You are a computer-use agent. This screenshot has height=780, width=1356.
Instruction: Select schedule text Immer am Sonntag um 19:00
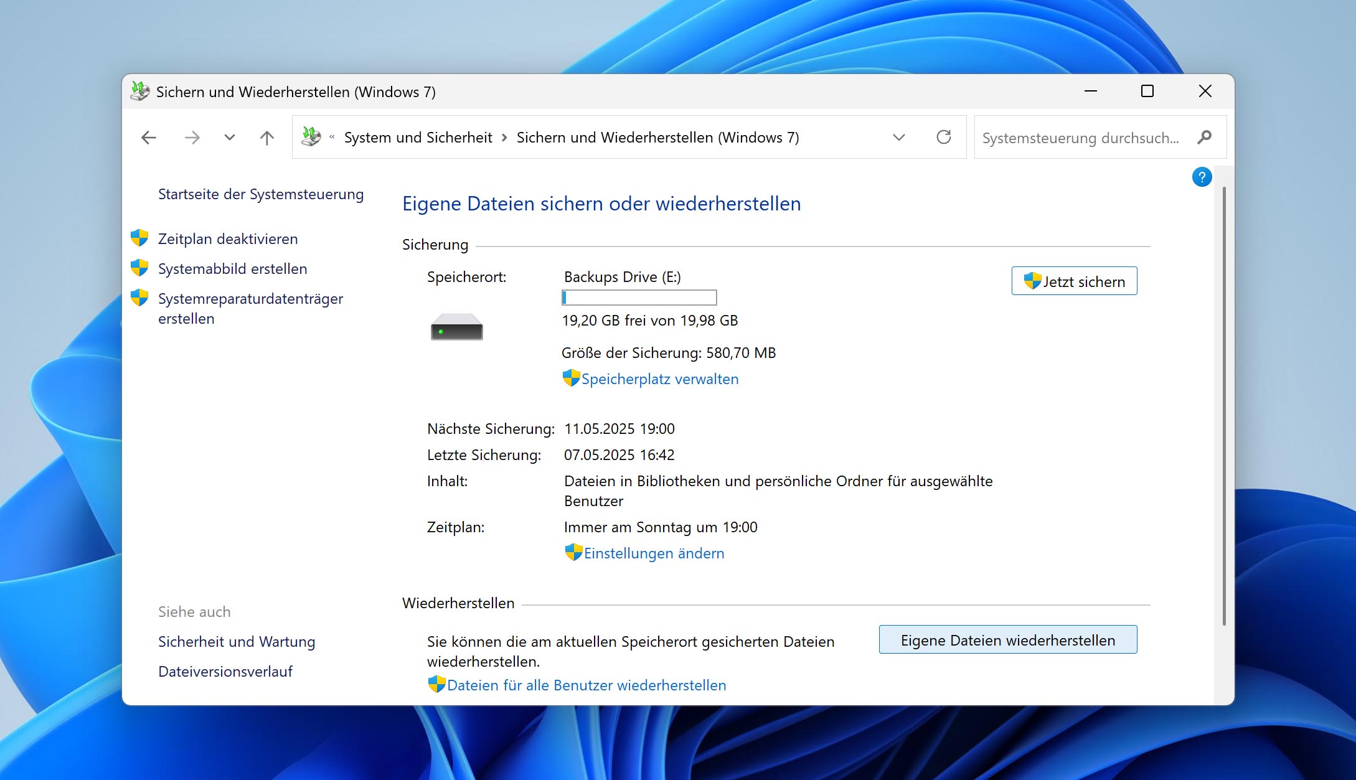661,527
